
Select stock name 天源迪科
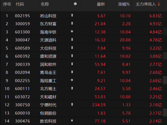[48, 40]
